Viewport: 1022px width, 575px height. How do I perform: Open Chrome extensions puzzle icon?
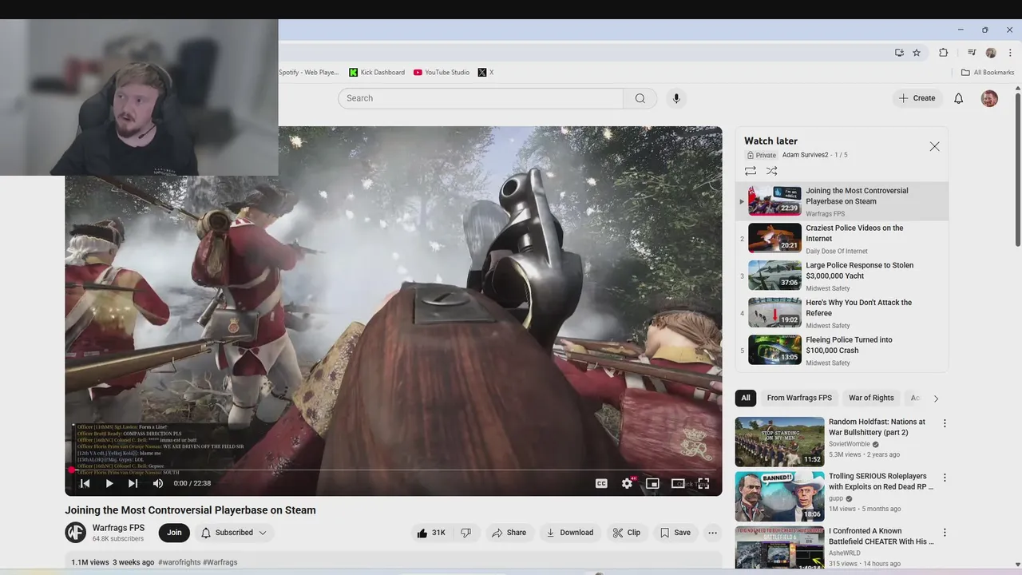point(944,53)
